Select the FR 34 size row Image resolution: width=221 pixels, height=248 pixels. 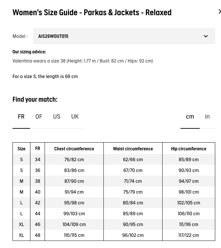(x=114, y=159)
